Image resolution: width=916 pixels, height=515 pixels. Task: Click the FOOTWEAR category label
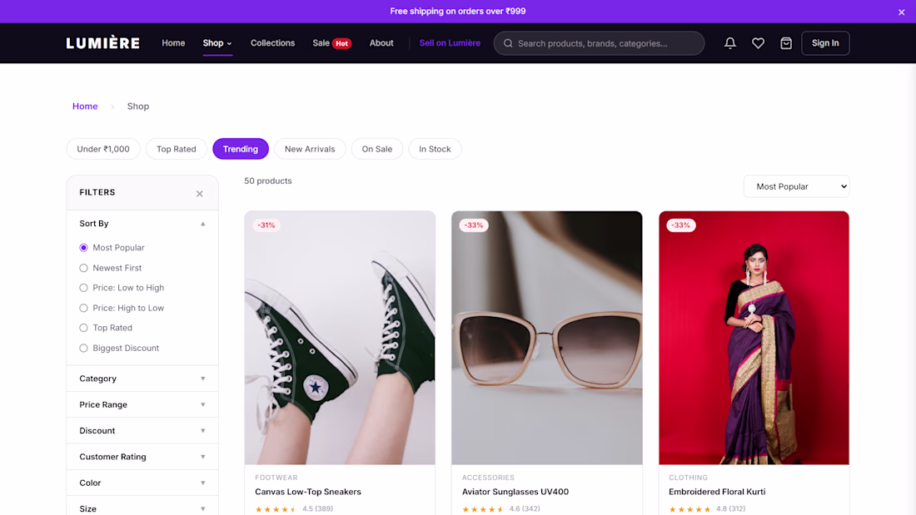[276, 478]
